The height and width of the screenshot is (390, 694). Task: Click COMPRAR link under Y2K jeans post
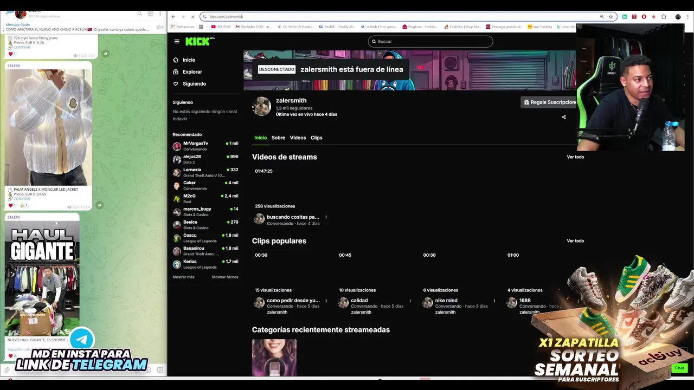pyautogui.click(x=22, y=47)
